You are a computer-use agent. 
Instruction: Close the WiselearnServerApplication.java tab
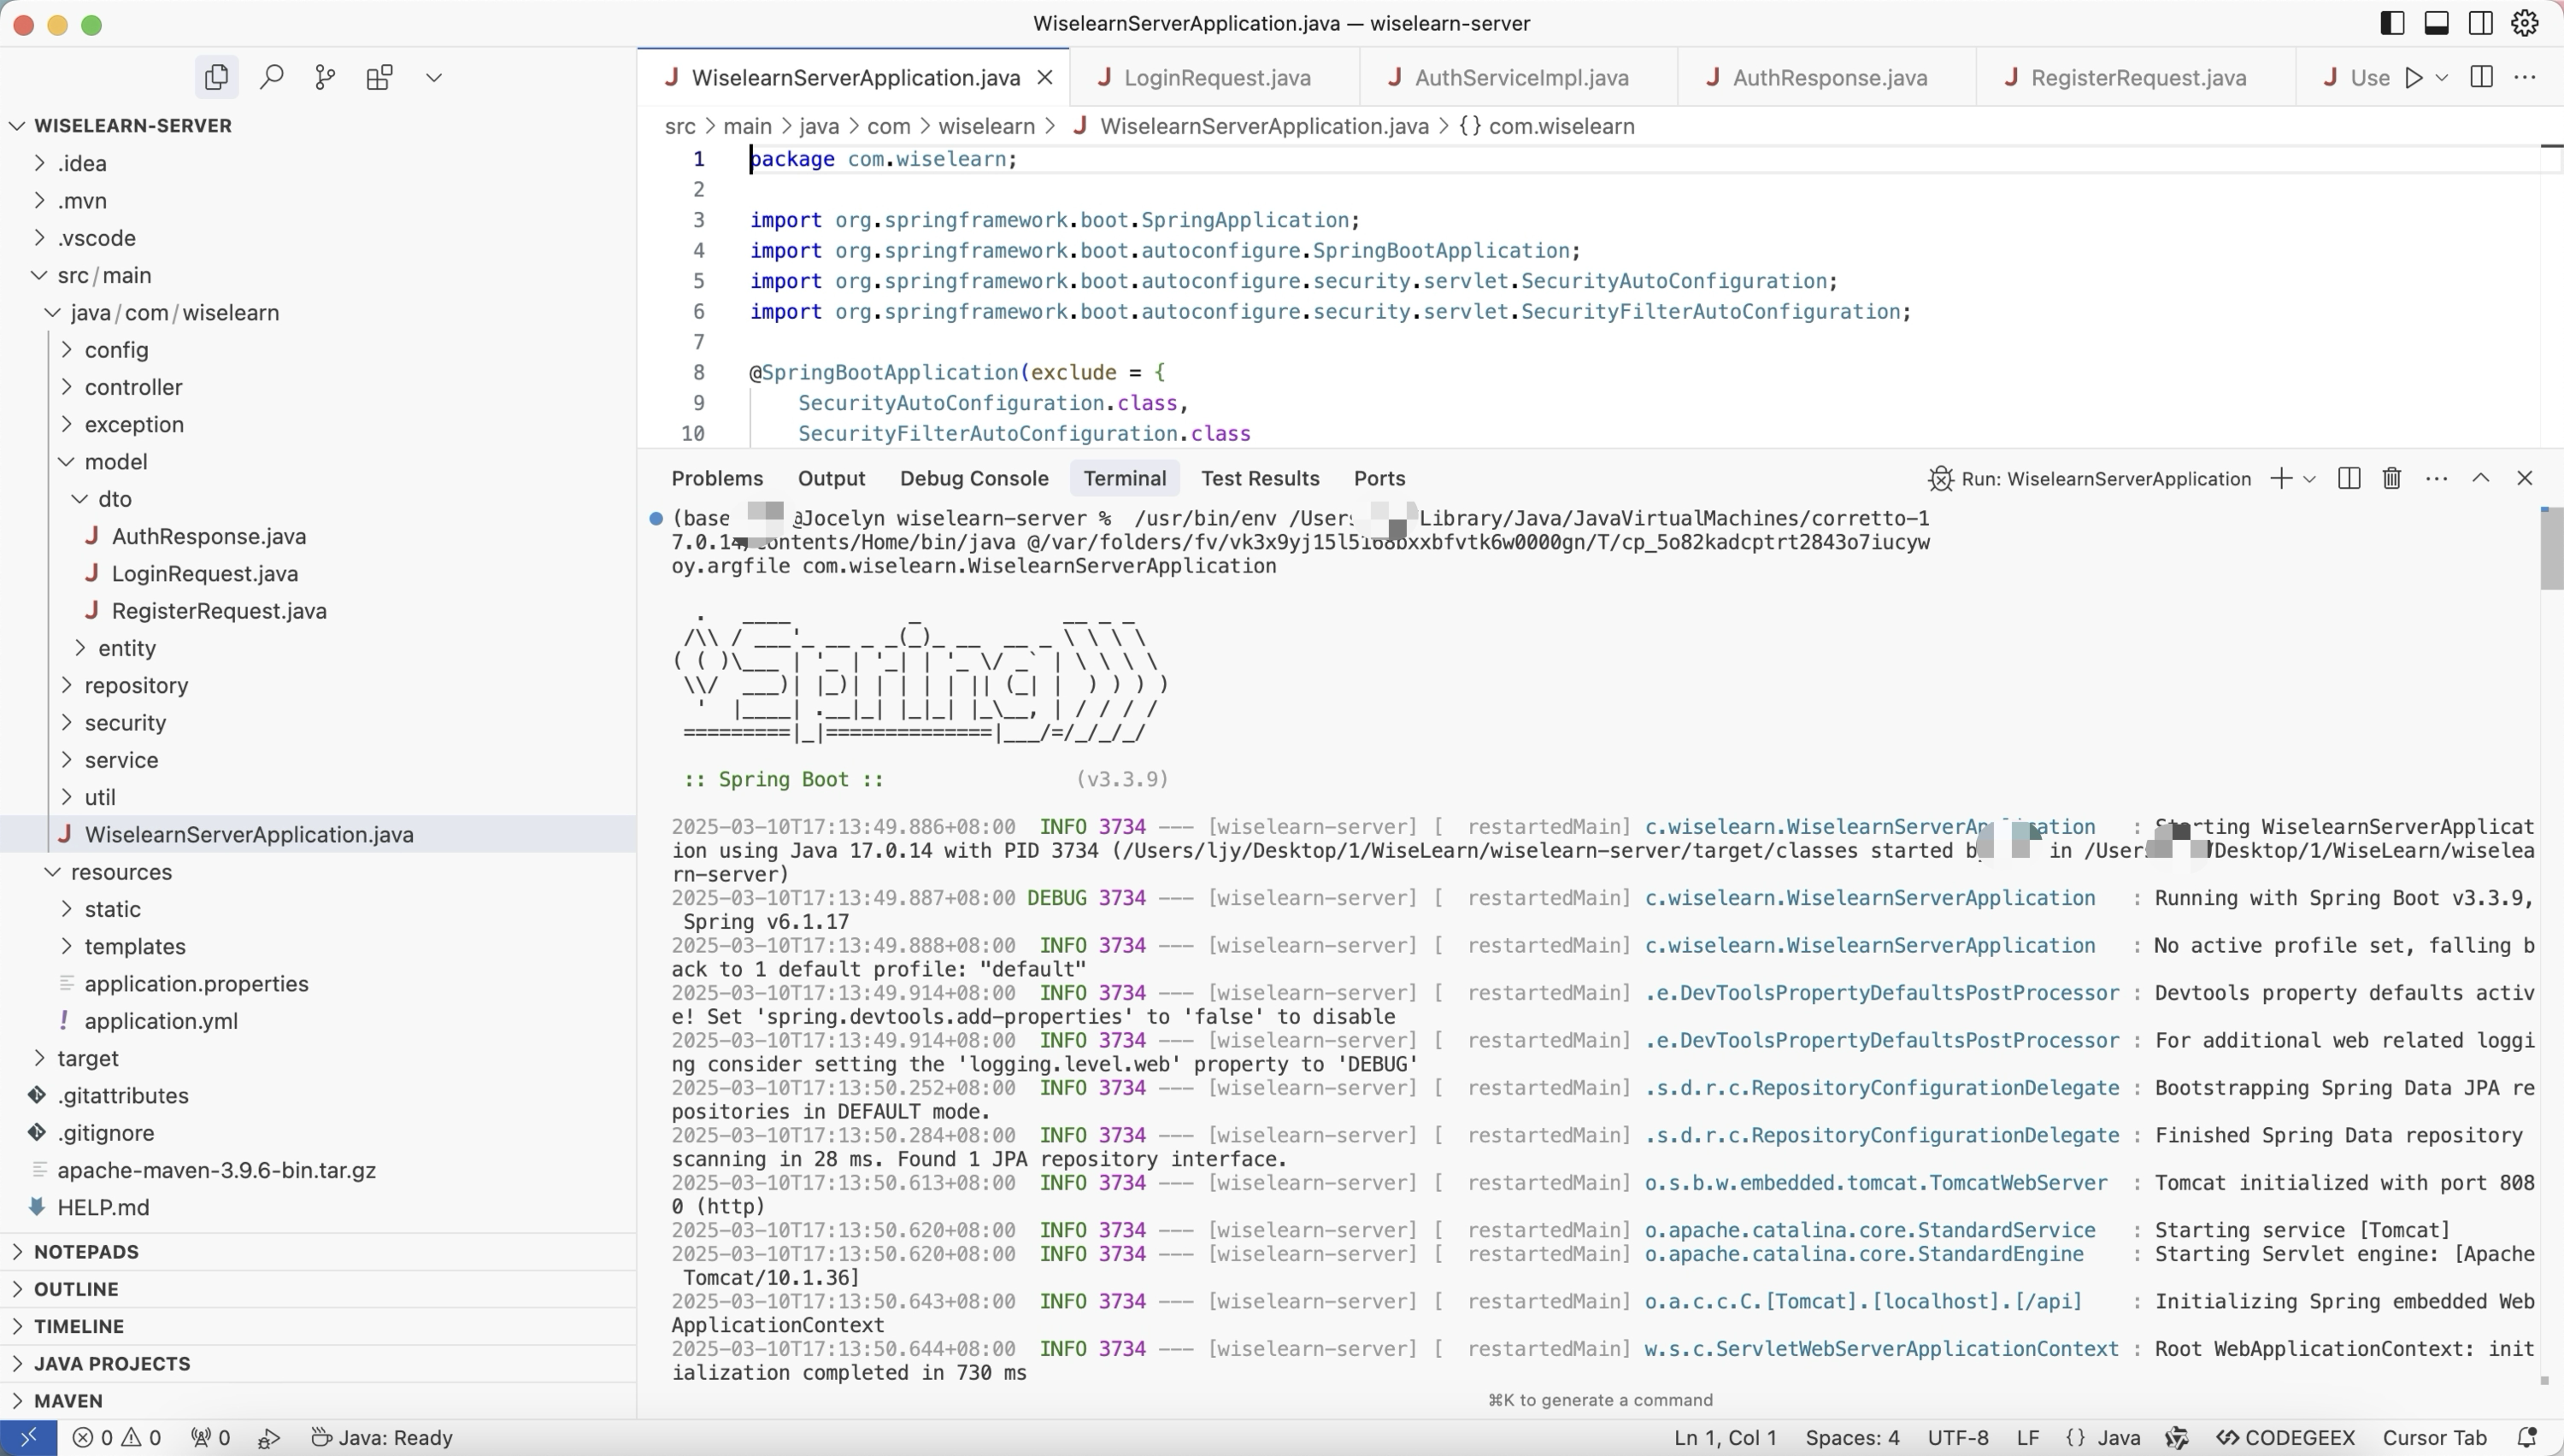pos(1045,78)
